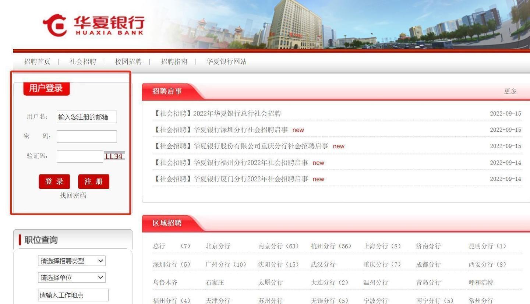
Task: Expand the 更多 link in 招聘启事 panel
Action: point(510,91)
